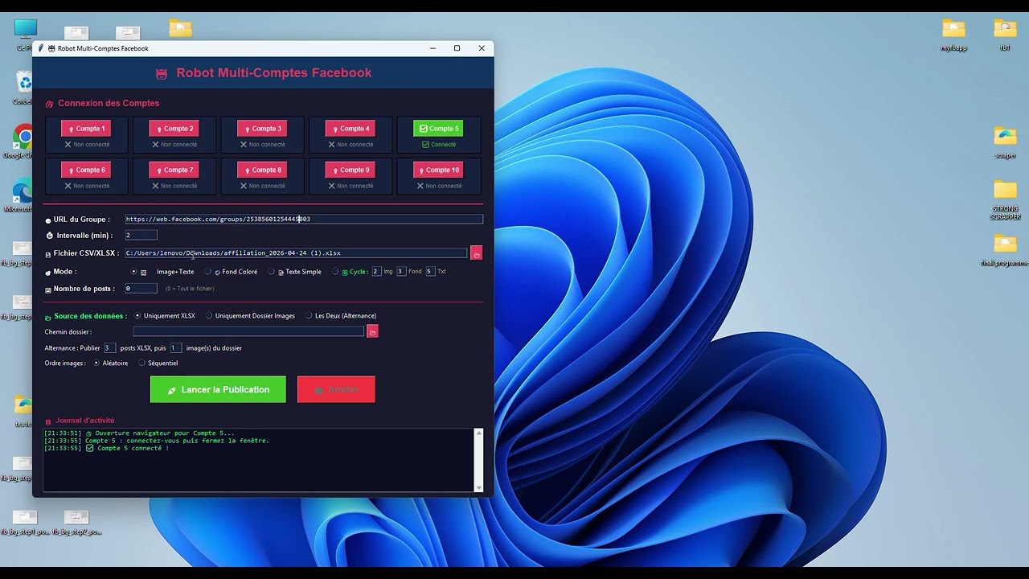Open the STRONG SCRAPPER folder
1029x579 pixels.
(x=1005, y=199)
